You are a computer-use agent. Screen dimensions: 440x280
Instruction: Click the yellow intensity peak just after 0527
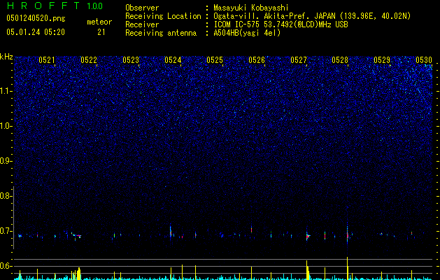point(307,270)
